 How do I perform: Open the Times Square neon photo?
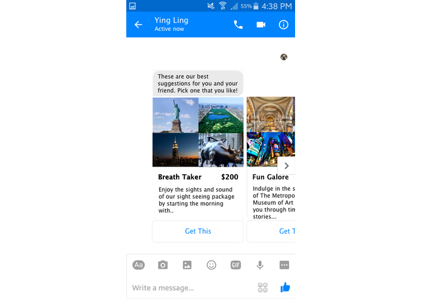pyautogui.click(x=271, y=149)
